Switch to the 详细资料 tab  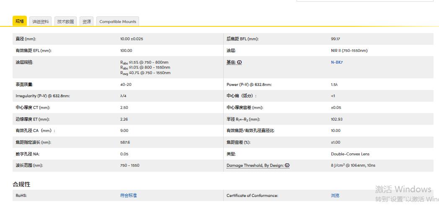point(41,21)
